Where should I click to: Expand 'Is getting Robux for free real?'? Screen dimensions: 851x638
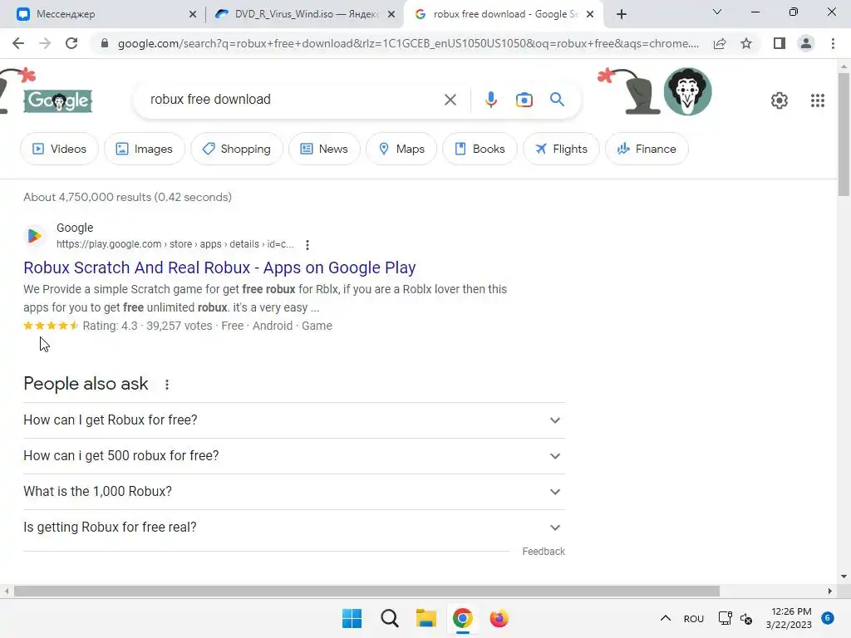point(294,528)
